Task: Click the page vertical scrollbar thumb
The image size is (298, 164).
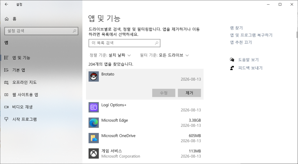Action: pos(297,35)
